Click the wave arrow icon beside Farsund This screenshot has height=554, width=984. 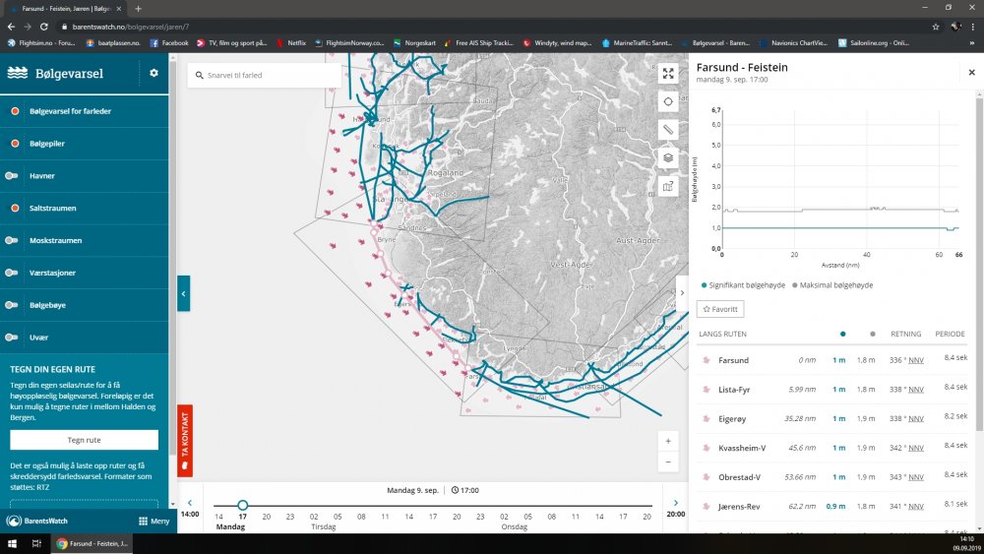[706, 360]
